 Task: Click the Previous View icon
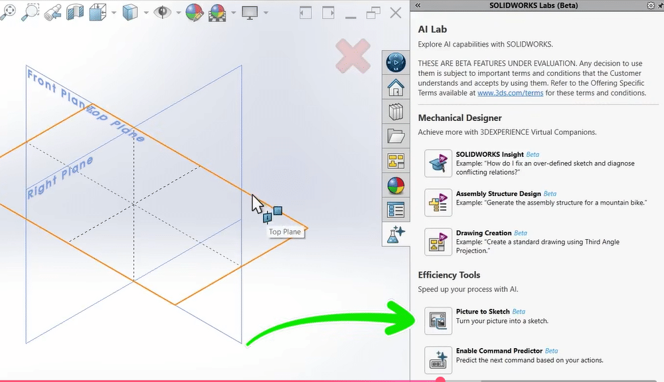pyautogui.click(x=53, y=12)
